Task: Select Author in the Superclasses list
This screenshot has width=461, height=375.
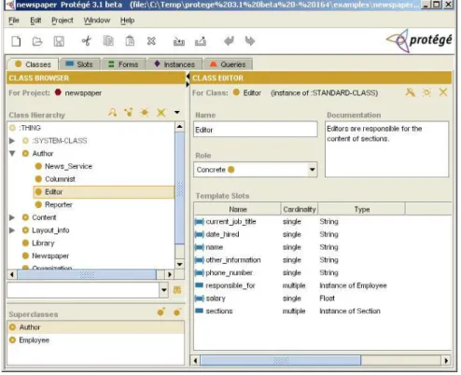Action: click(95, 327)
